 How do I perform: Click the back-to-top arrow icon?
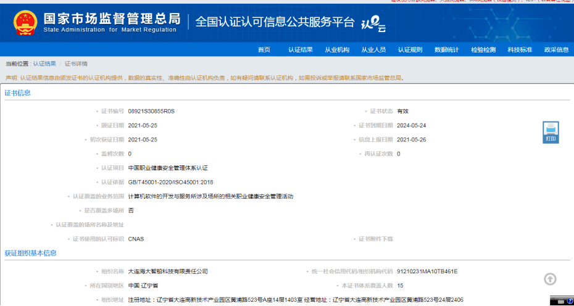click(550, 279)
